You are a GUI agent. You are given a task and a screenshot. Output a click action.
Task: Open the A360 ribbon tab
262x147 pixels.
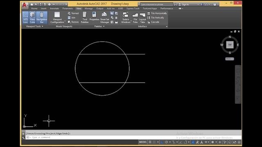point(120,8)
